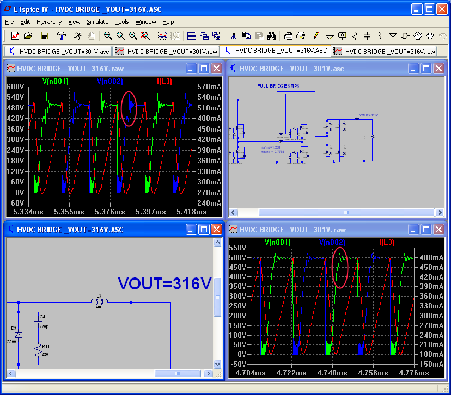Switch to HVDC BRIDGE _VOUT=301V.asc tab
Image resolution: width=451 pixels, height=395 pixels.
point(58,52)
